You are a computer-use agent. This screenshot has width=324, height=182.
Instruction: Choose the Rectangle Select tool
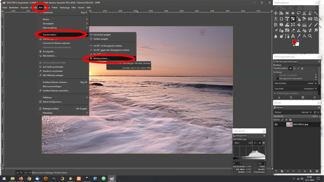pyautogui.click(x=287, y=13)
